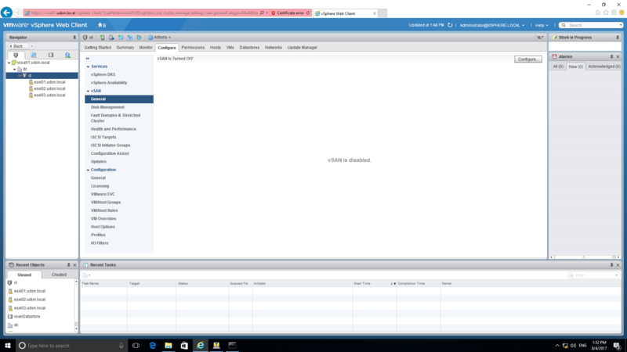Collapse the dc datacenter tree node
Image resolution: width=627 pixels, height=352 pixels.
click(15, 70)
